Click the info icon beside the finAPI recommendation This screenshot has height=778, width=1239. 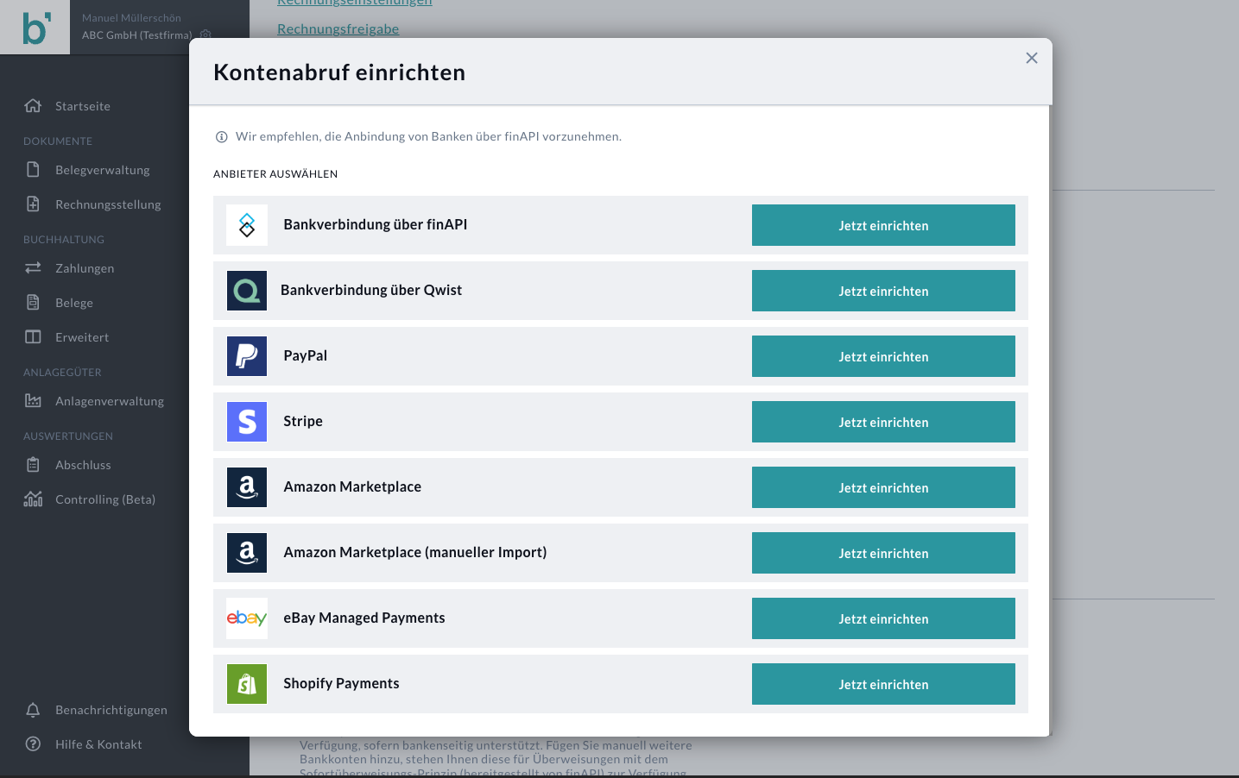pos(221,137)
